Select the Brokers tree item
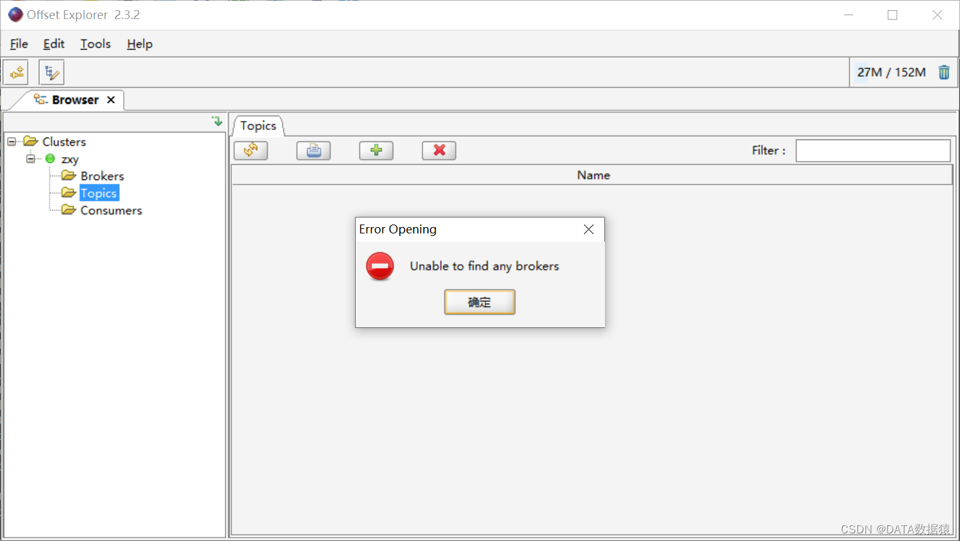 pyautogui.click(x=102, y=176)
